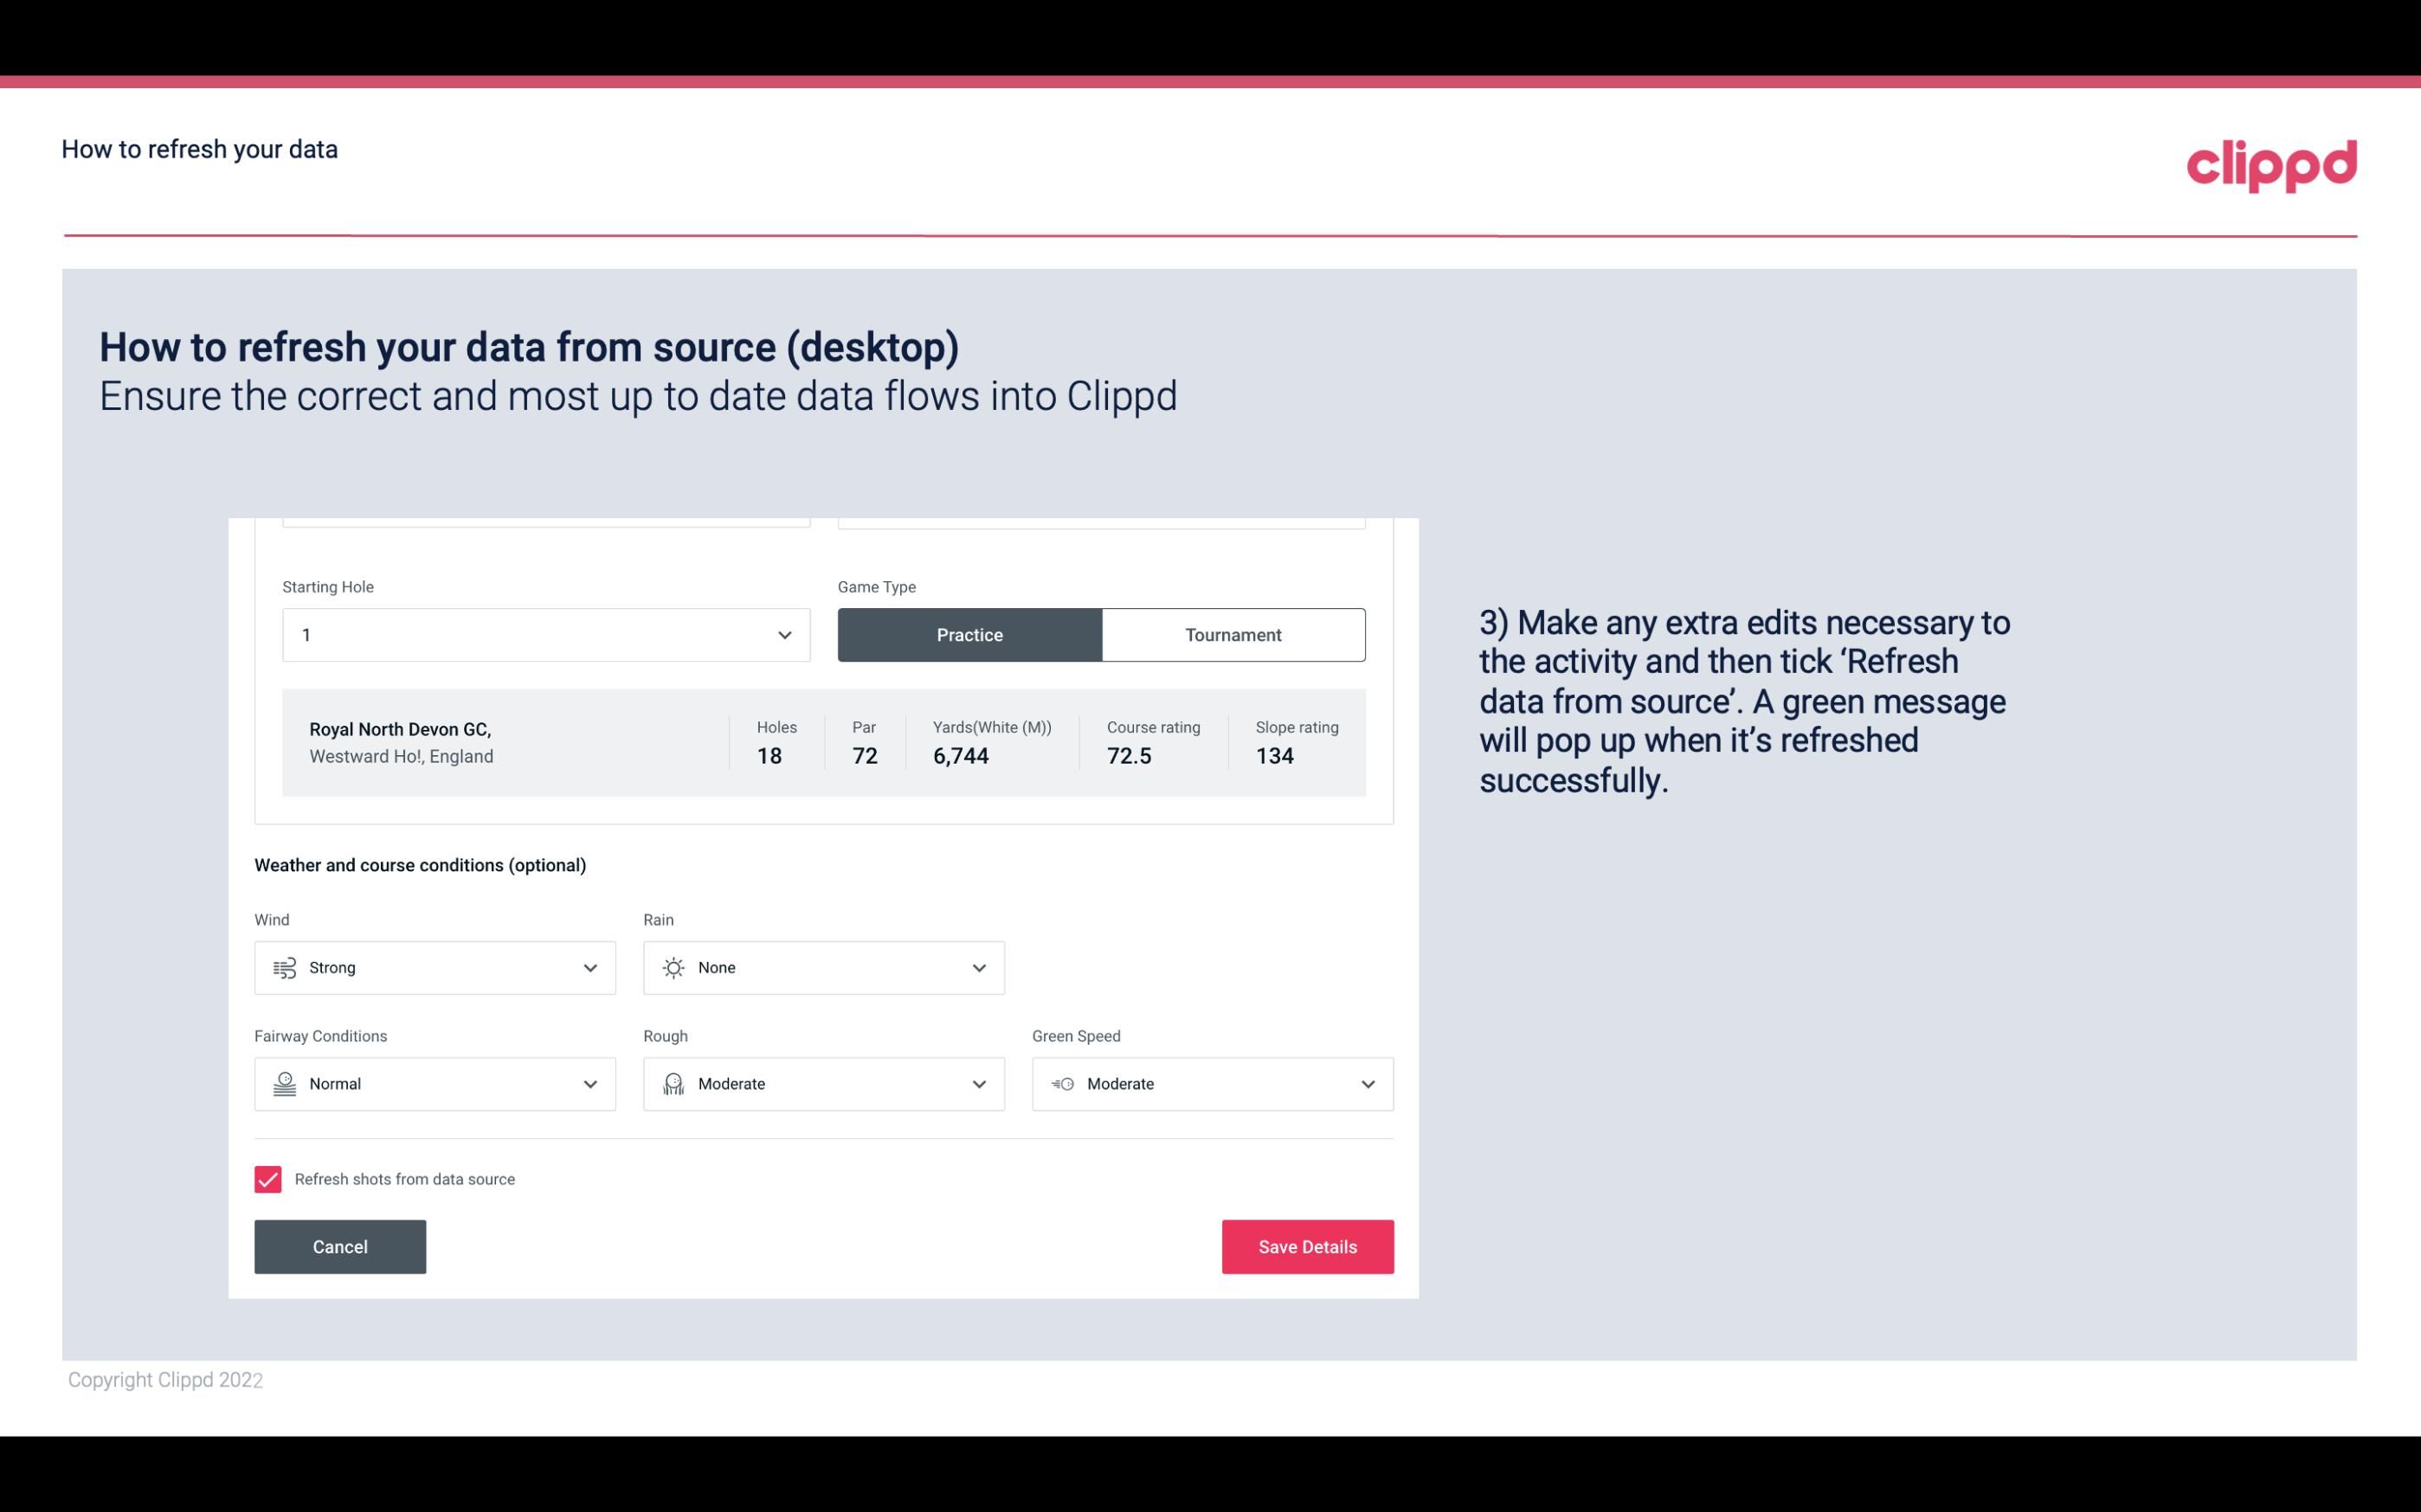View Royal North Devon GC course details

(x=822, y=742)
